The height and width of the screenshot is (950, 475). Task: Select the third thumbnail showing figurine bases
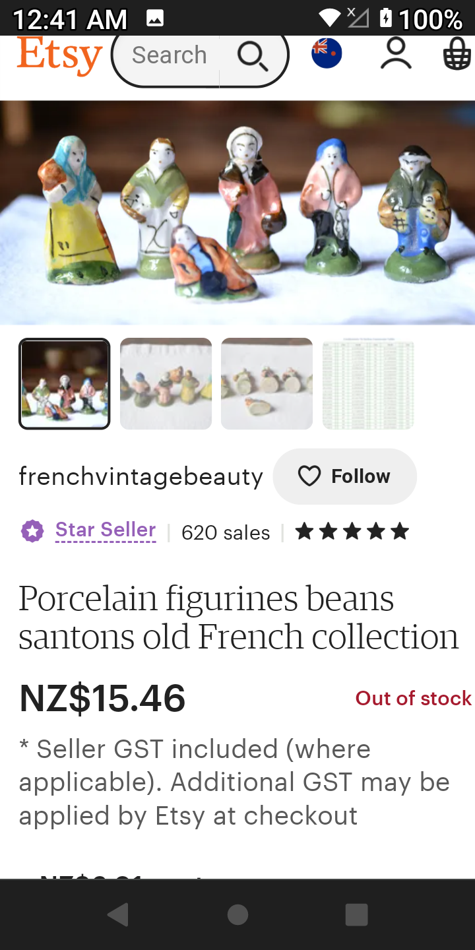point(267,384)
